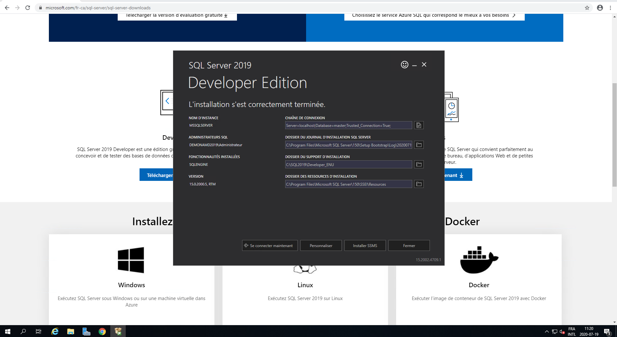Open Chrome user profile icon
Viewport: 617px width, 337px height.
pos(600,8)
